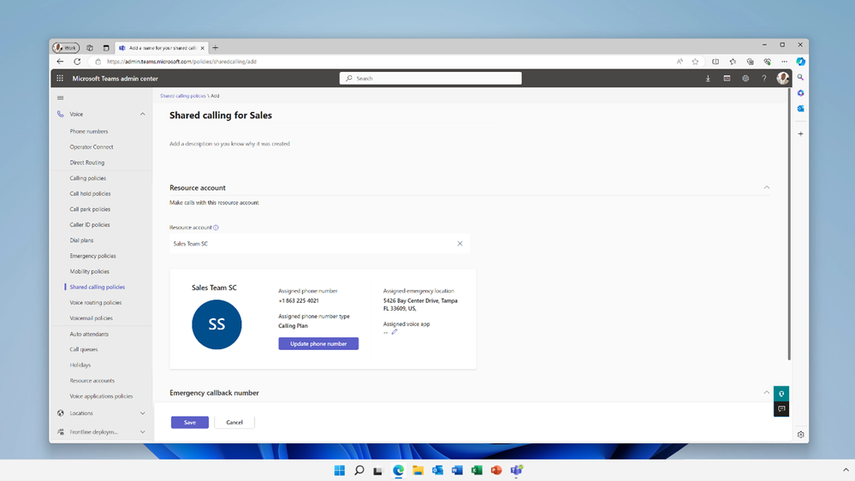Edit the assigned voice app pencil
The image size is (855, 481).
click(x=395, y=331)
